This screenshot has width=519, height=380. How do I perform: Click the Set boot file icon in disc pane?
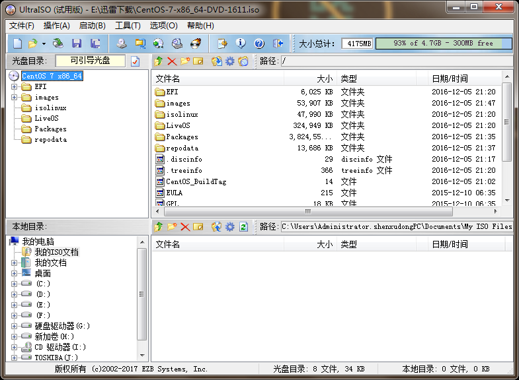(x=243, y=61)
